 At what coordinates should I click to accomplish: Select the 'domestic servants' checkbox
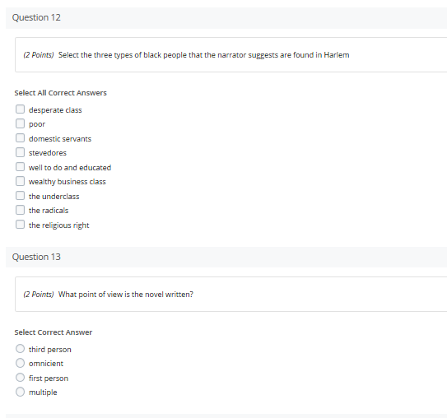[x=20, y=138]
